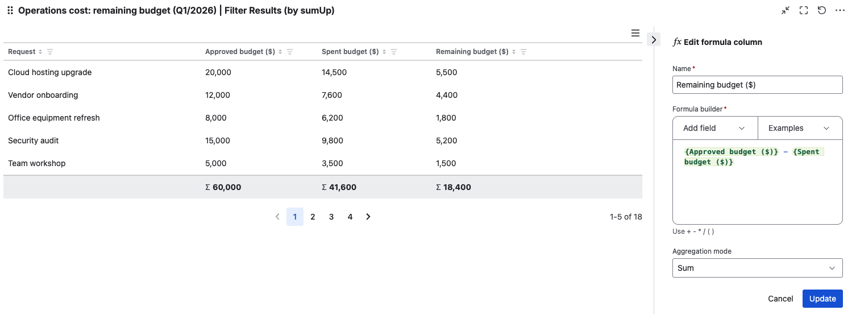Collapse the Edit formula column side panel
Screen dimensions: 856x314
[654, 39]
